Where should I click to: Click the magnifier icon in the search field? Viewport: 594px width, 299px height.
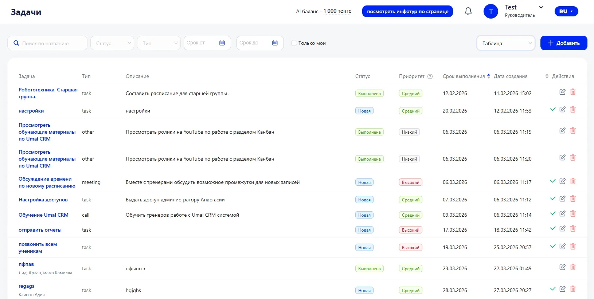pos(16,43)
